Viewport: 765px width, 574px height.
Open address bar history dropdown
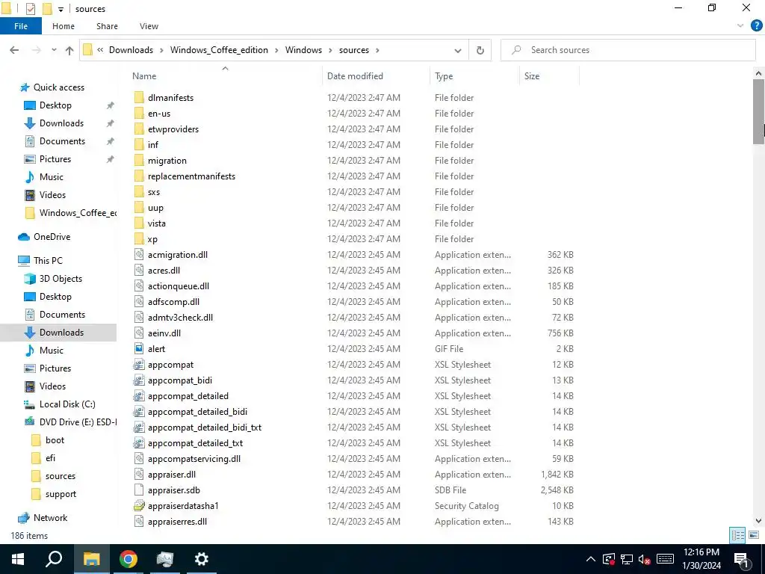458,50
